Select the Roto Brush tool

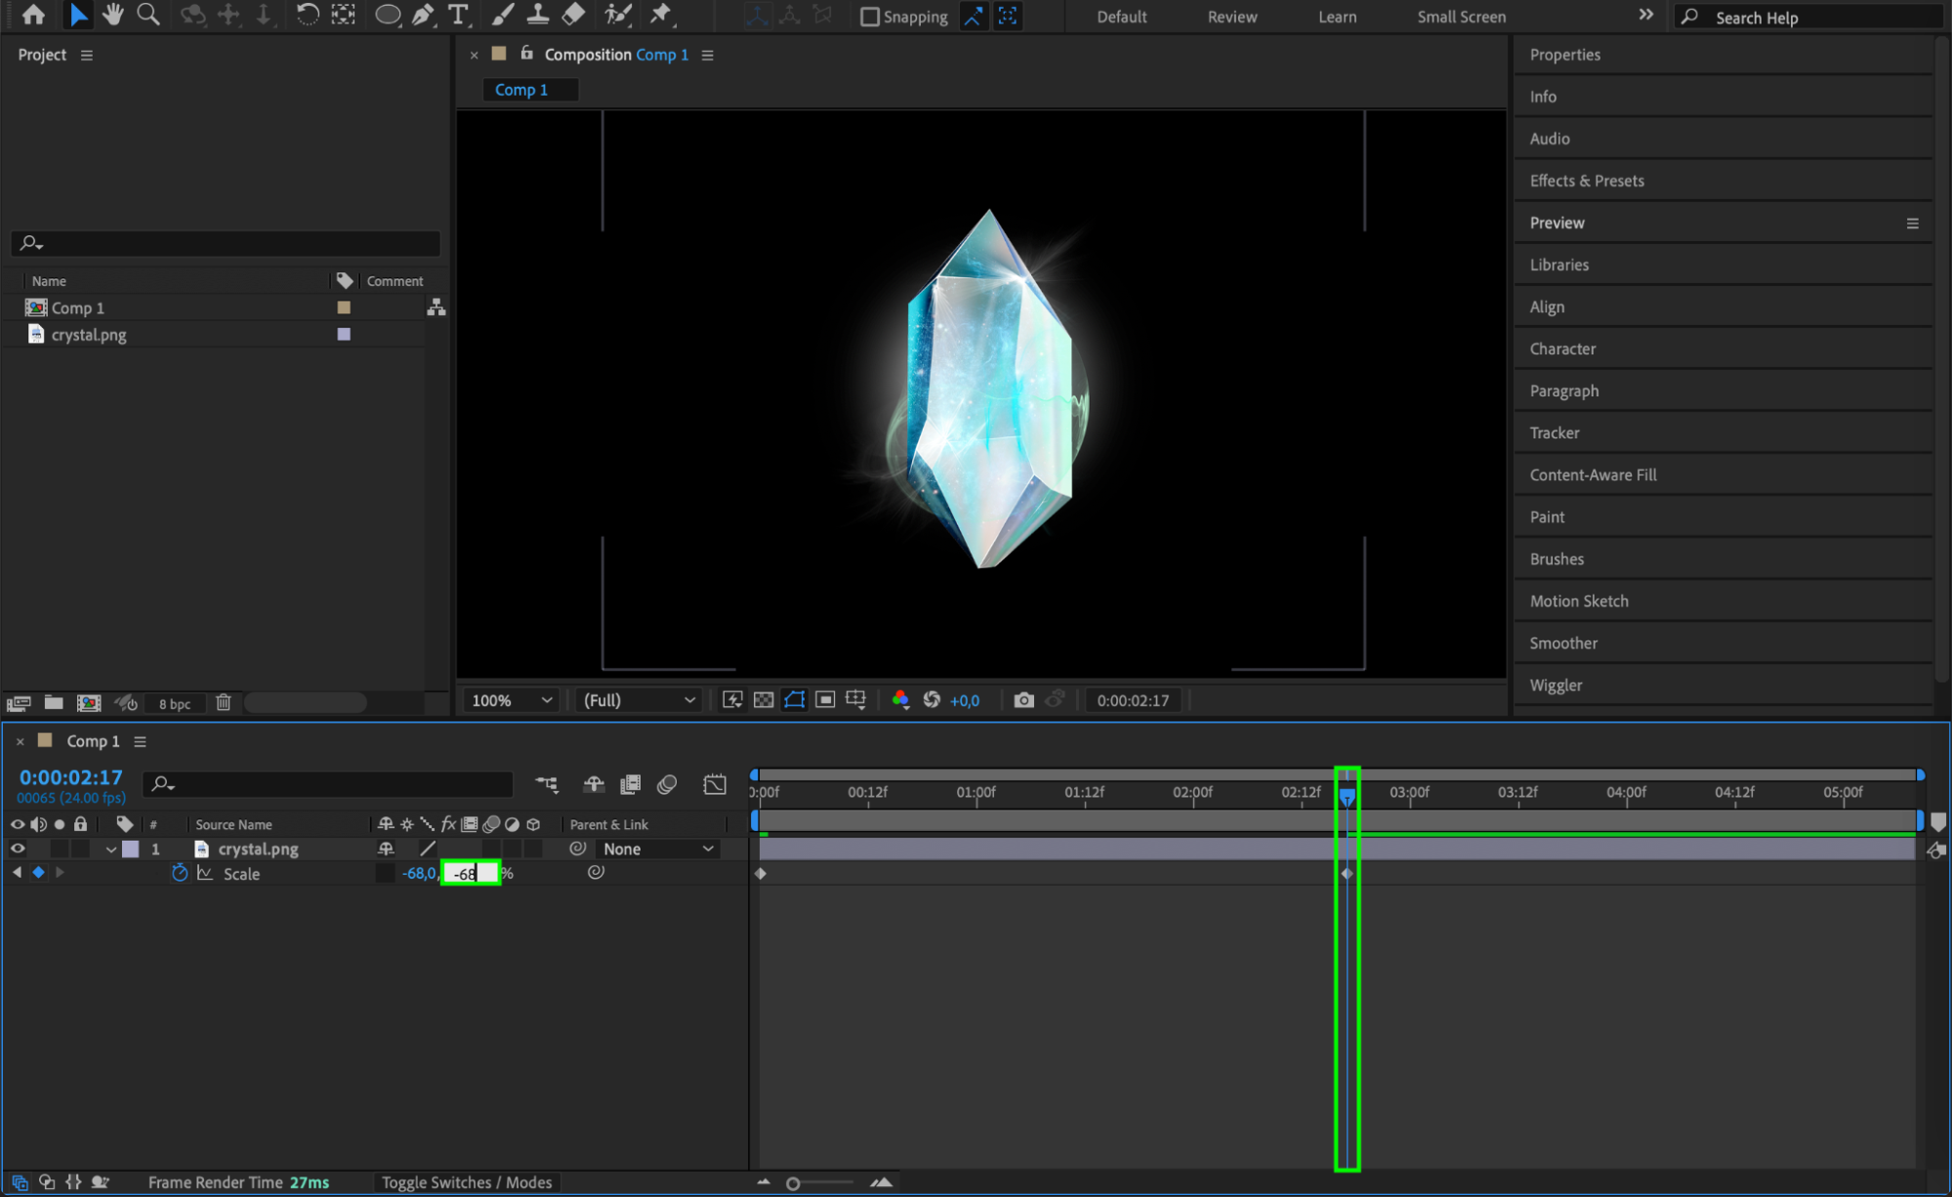coord(617,15)
